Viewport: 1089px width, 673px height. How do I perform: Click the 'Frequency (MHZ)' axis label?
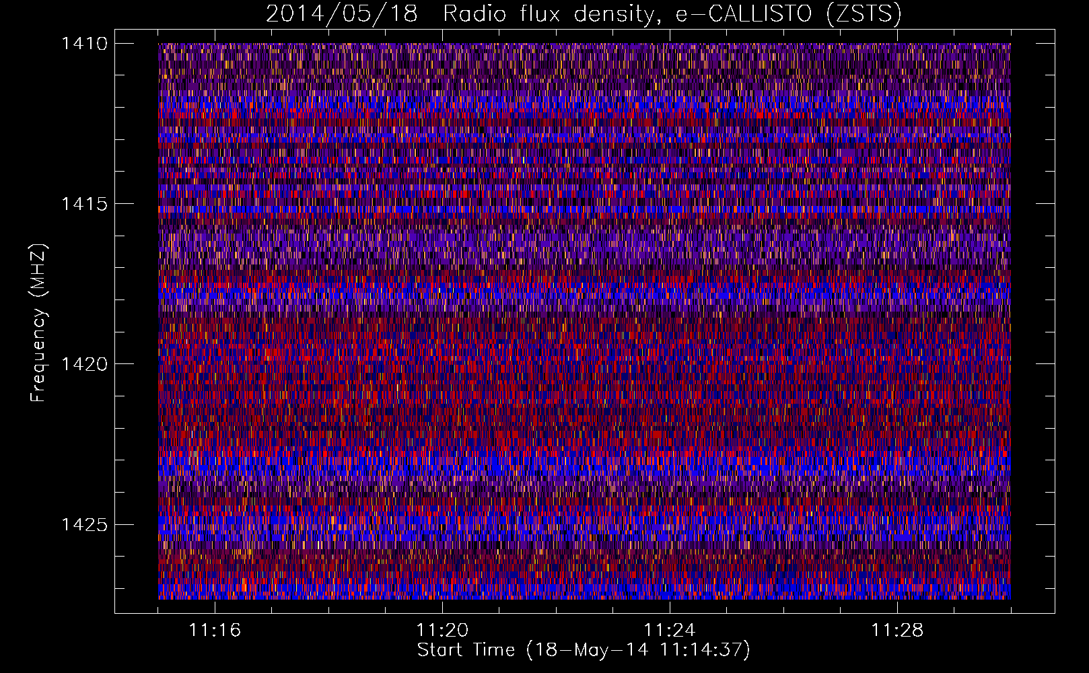(38, 323)
